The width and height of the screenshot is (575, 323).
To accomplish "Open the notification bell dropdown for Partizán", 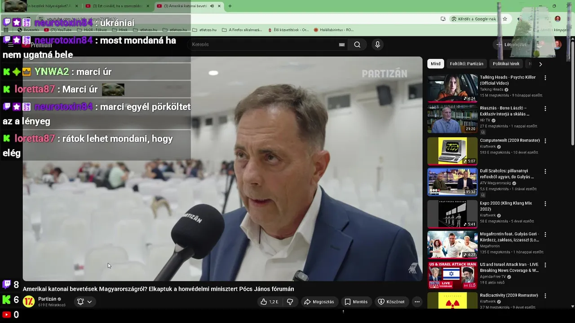I will (x=84, y=302).
